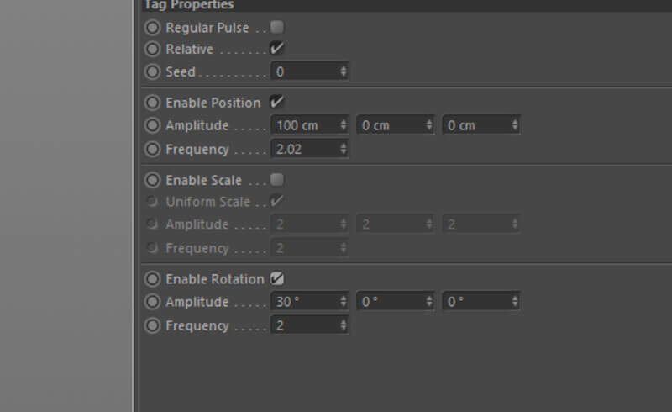This screenshot has width=672, height=412.
Task: Click the Seed value spinner arrows
Action: coord(343,72)
